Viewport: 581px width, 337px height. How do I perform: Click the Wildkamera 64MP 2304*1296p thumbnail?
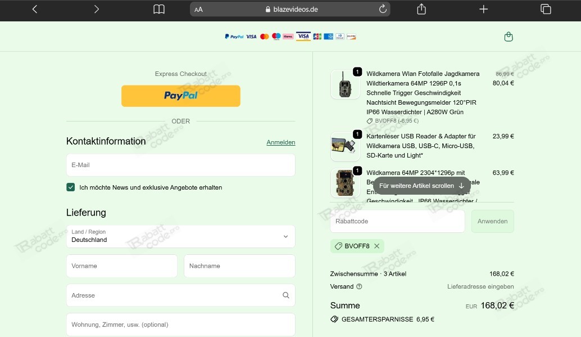pyautogui.click(x=345, y=183)
